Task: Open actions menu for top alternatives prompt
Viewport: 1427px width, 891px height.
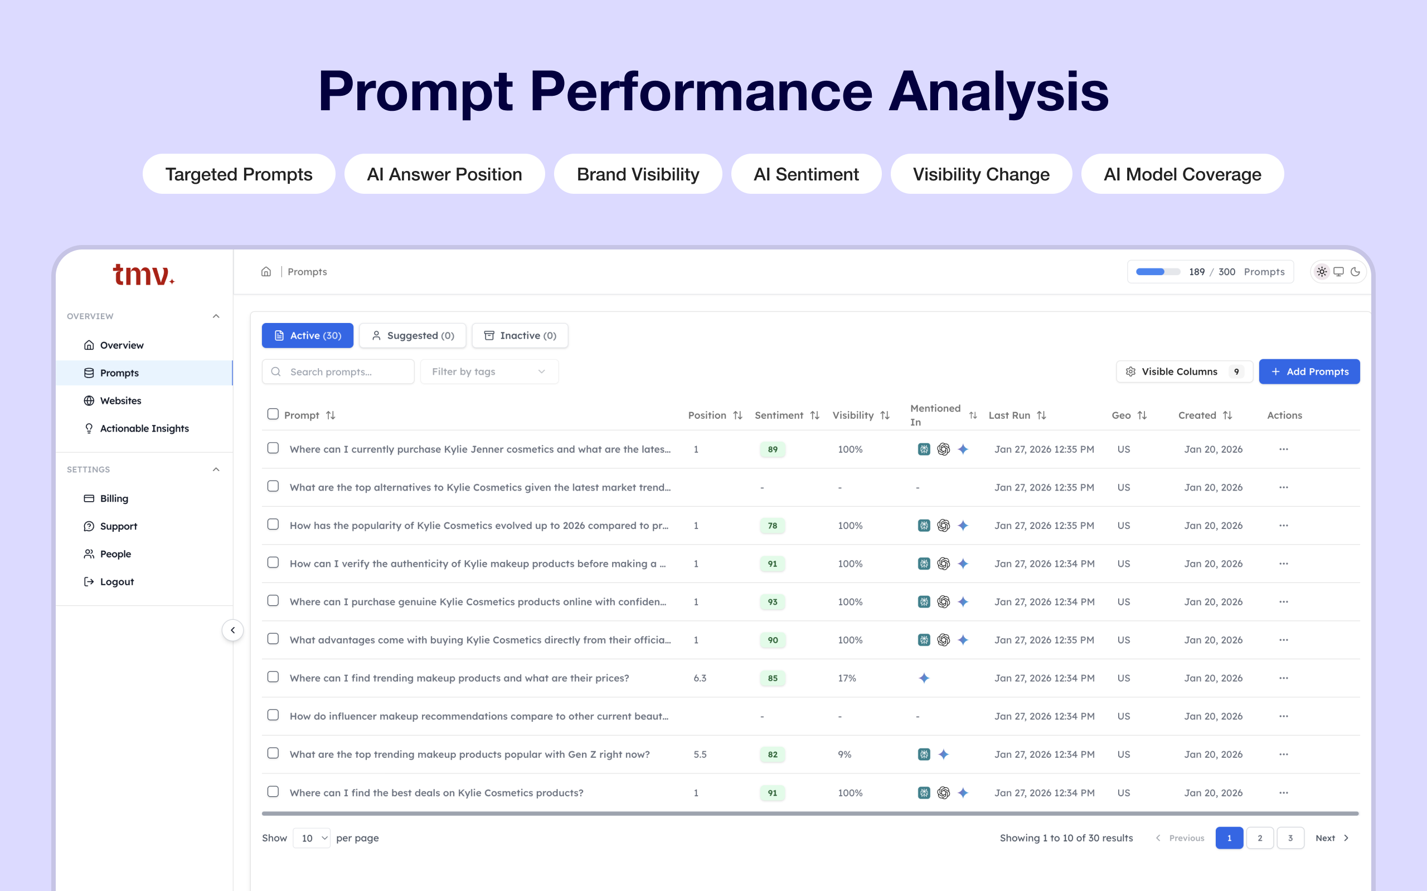Action: 1284,487
